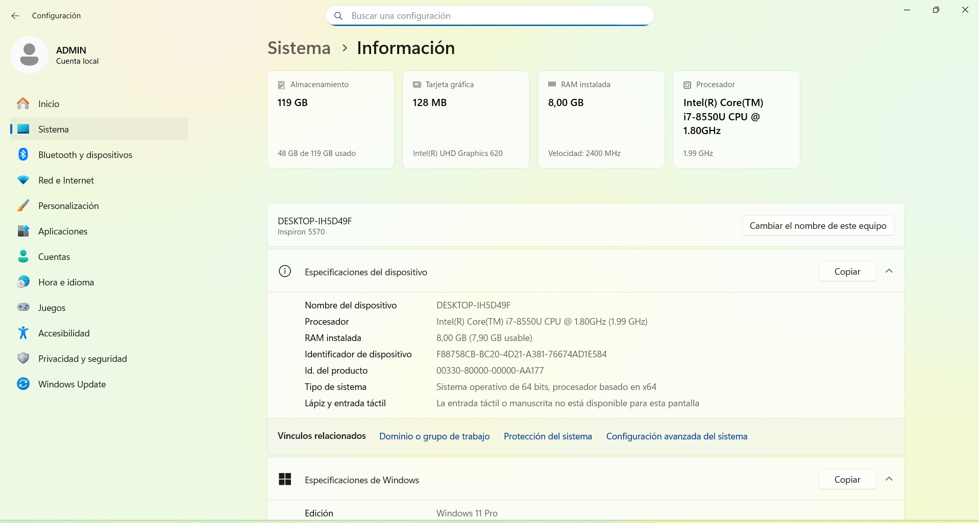This screenshot has height=523, width=979.
Task: Collapse Especificaciones del dispositivo section chevron
Action: (889, 271)
